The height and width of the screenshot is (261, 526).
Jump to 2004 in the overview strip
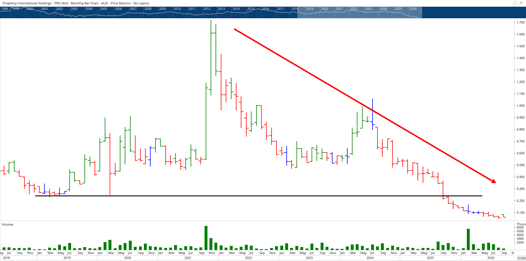click(89, 9)
